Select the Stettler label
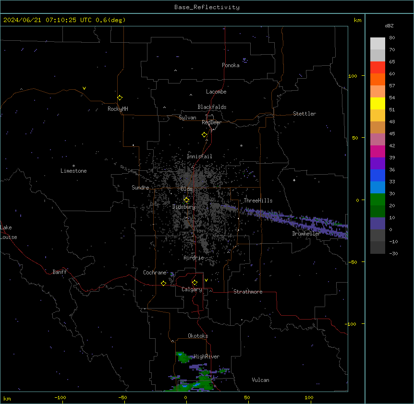414x404 pixels. 304,114
